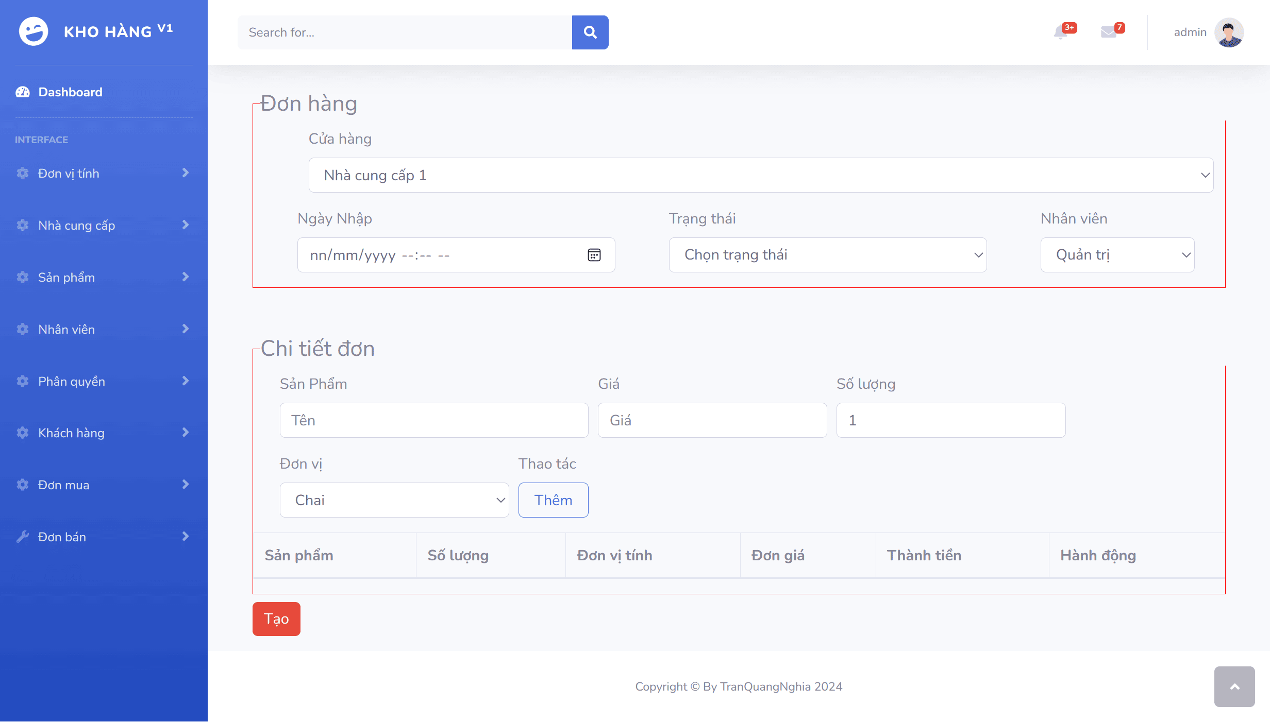
Task: Click the gear icon beside Nhân viên
Action: point(23,329)
